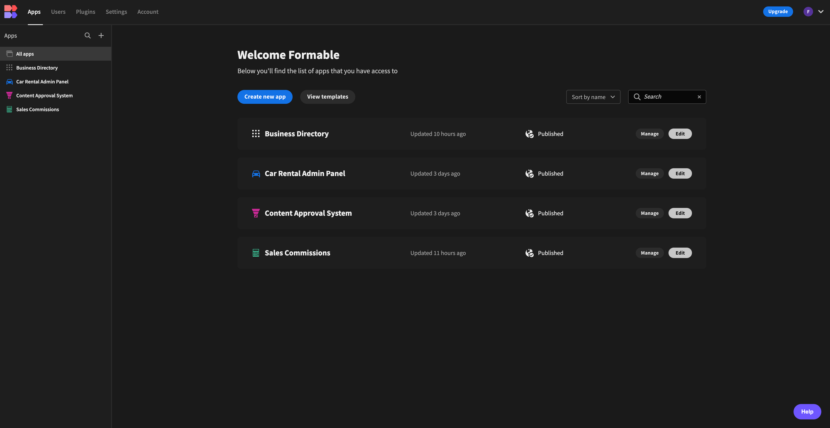This screenshot has width=830, height=428.
Task: Click the Sales Commissions calculator icon
Action: point(9,109)
